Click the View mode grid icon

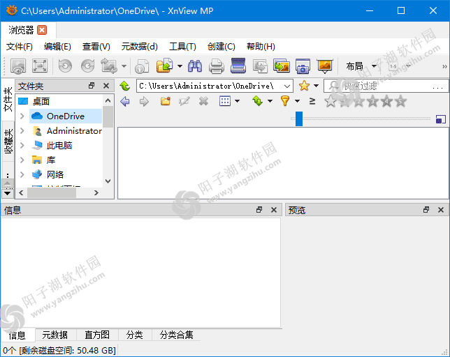coord(225,101)
